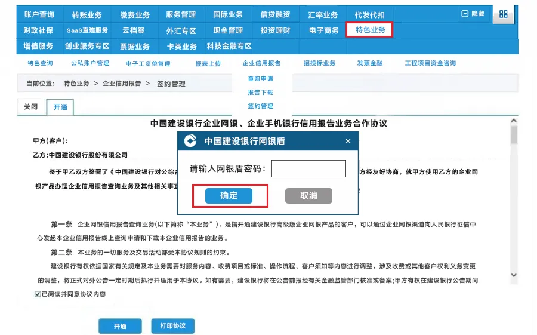Open 卡类业务 menu
This screenshot has height=335, width=537.
tap(181, 47)
